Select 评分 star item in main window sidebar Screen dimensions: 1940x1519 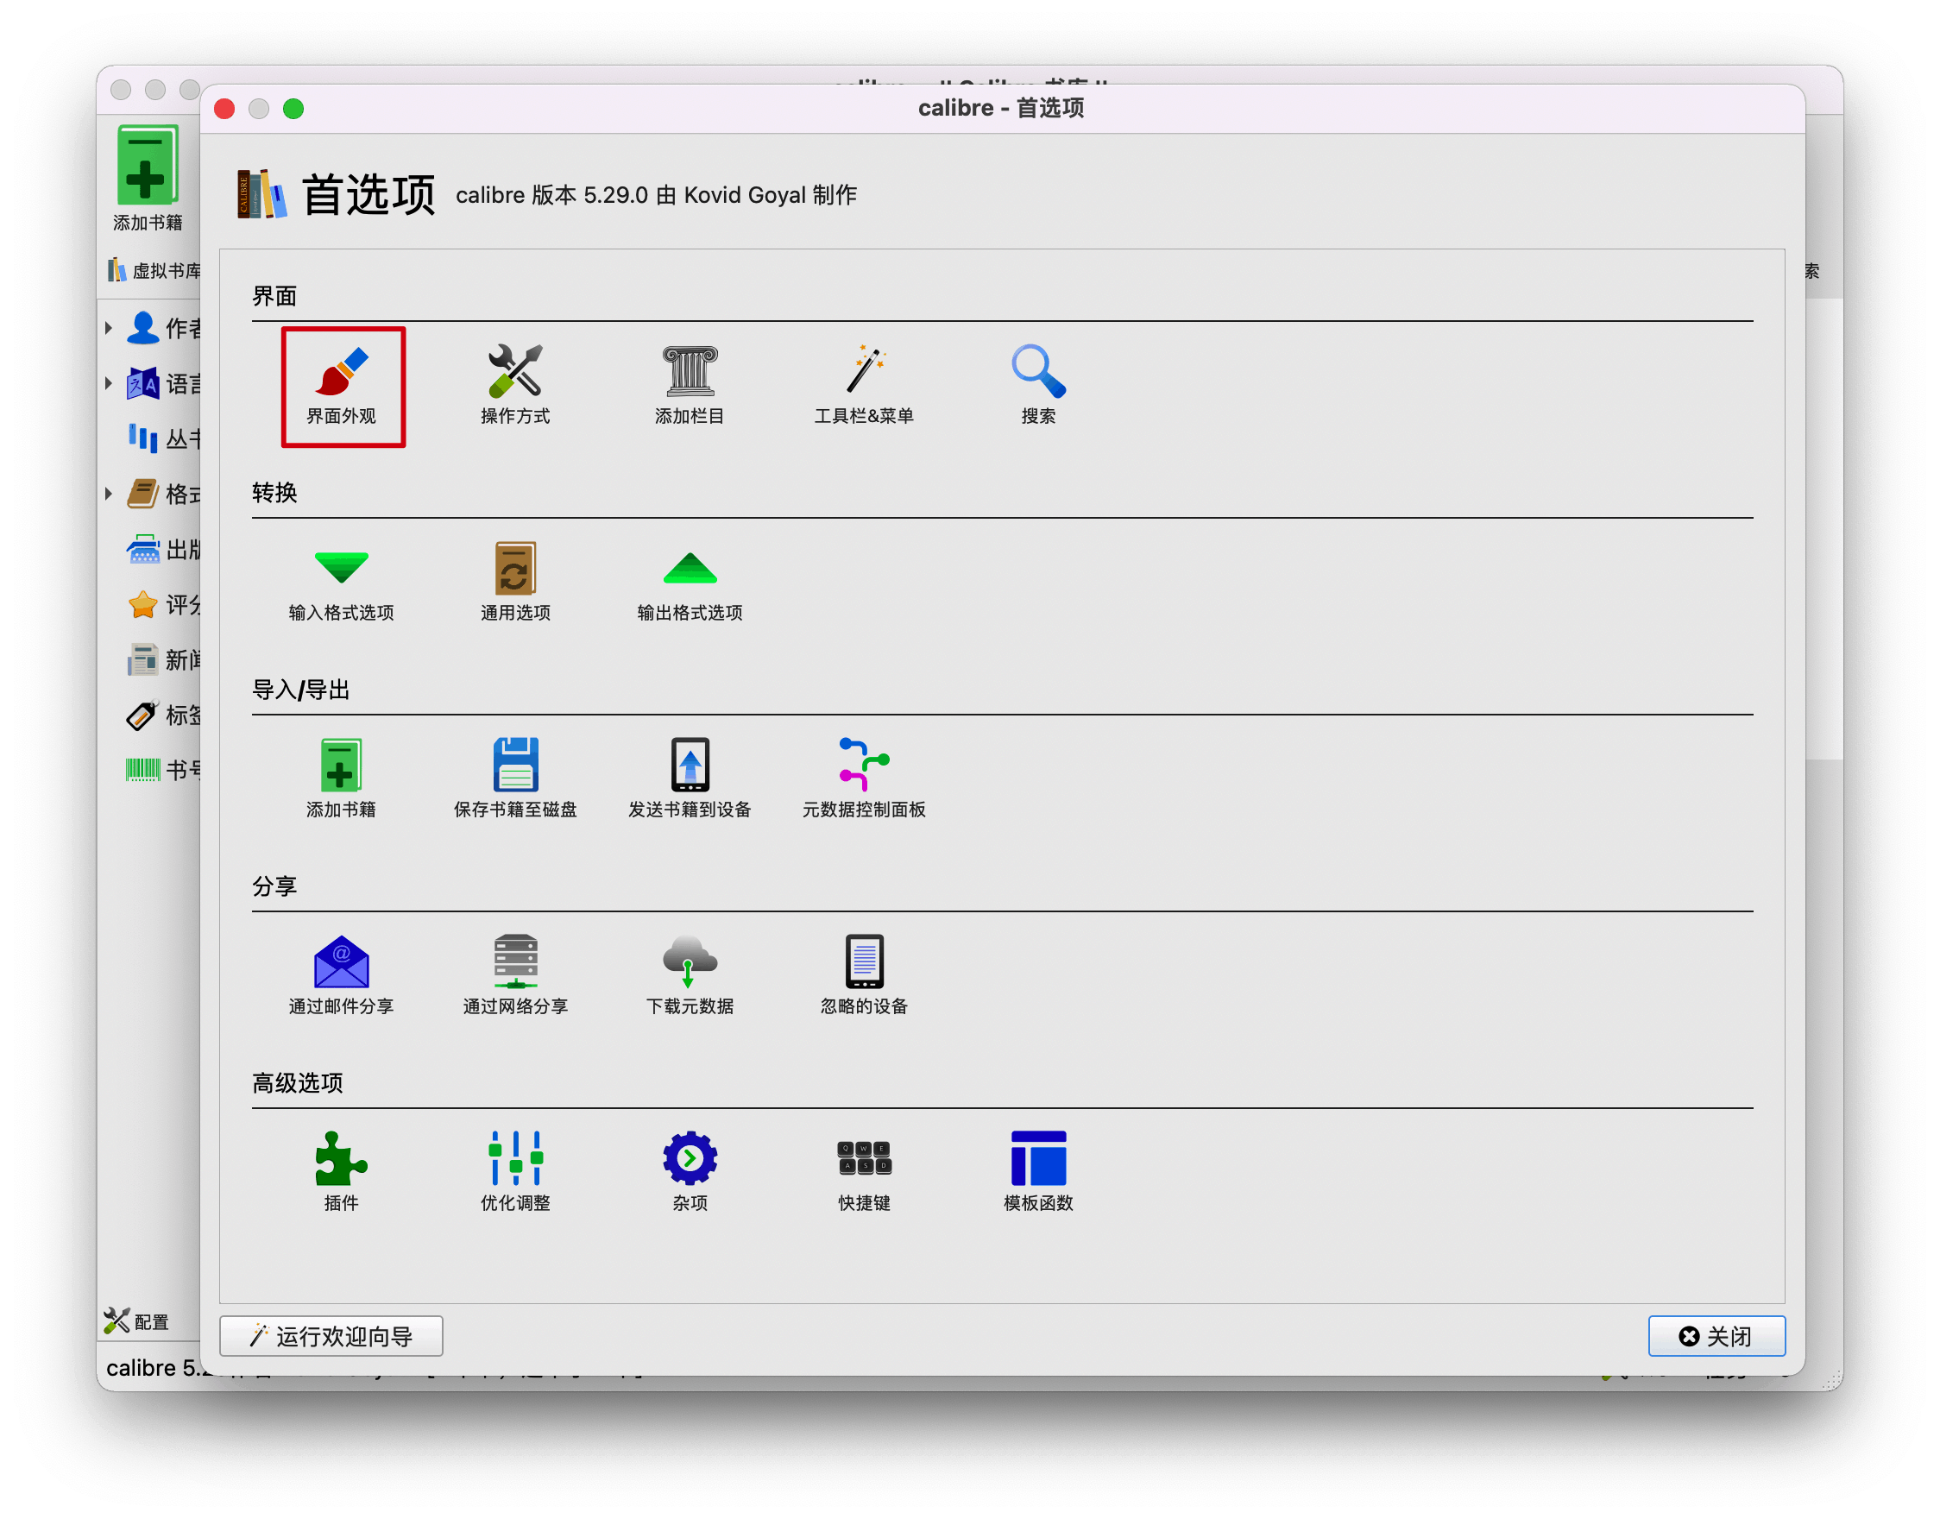tap(165, 605)
